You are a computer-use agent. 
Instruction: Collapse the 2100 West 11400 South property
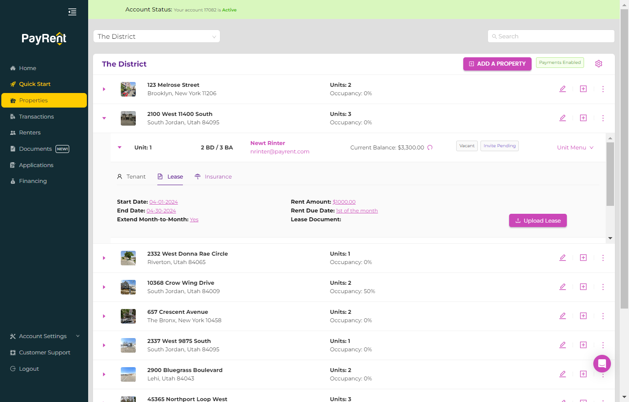104,118
